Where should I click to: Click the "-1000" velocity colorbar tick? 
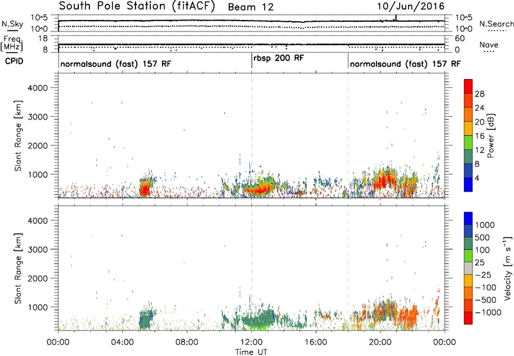pyautogui.click(x=488, y=312)
